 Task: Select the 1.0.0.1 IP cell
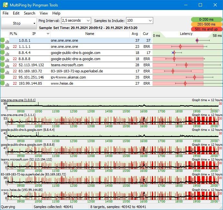tap(25, 40)
